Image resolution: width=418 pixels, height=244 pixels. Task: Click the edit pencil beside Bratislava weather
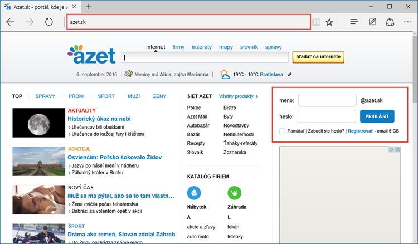click(x=290, y=75)
